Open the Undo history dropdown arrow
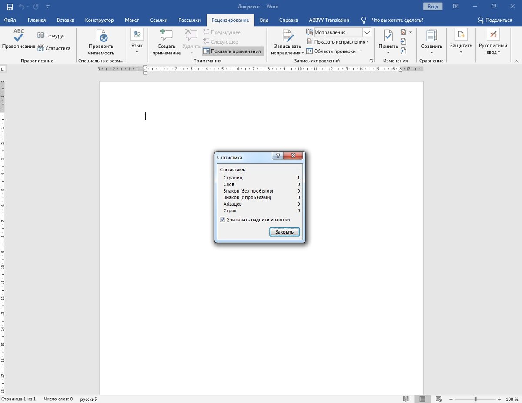 click(x=28, y=7)
